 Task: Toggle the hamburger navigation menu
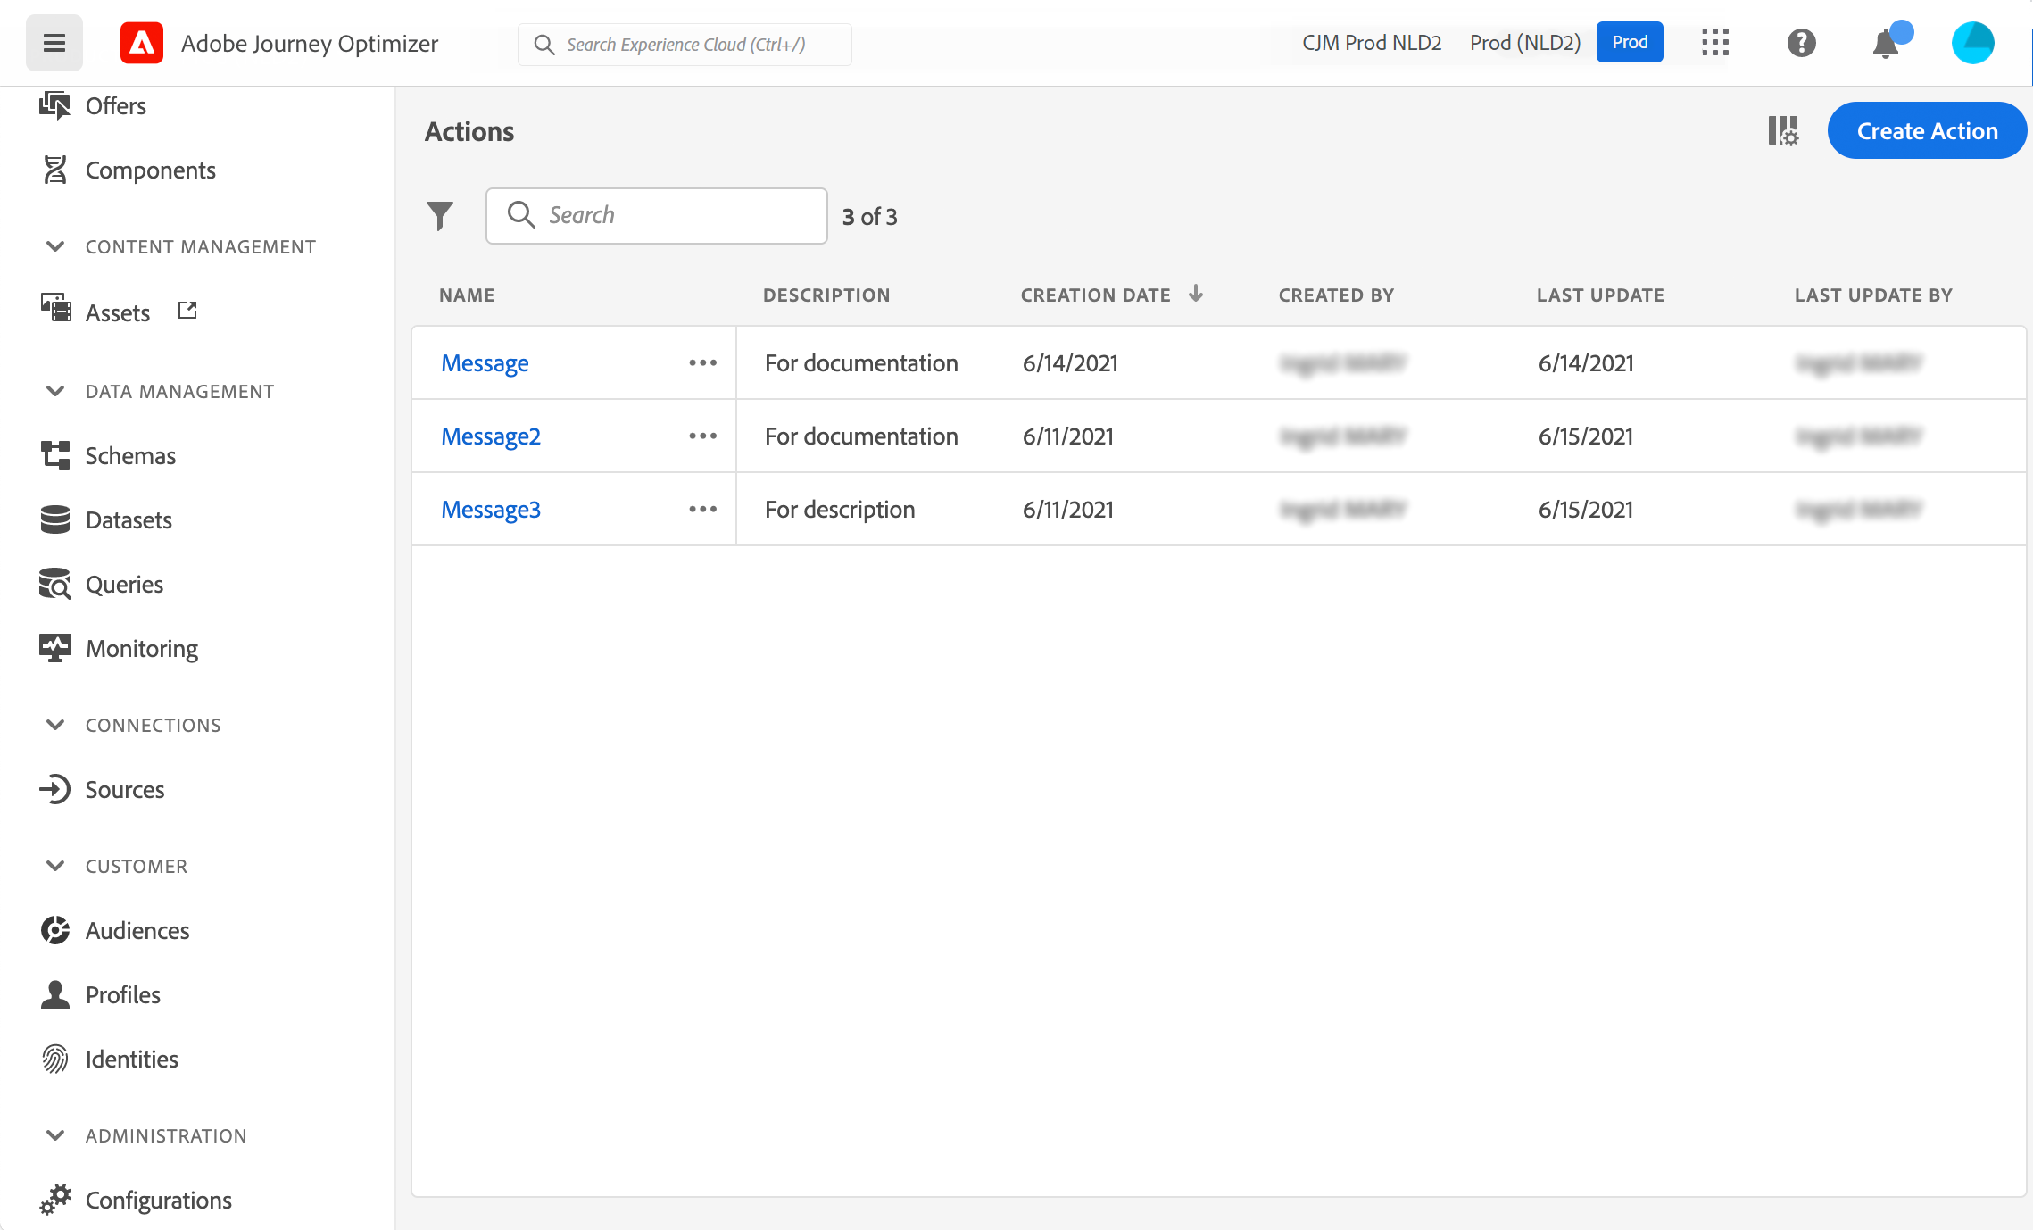54,43
